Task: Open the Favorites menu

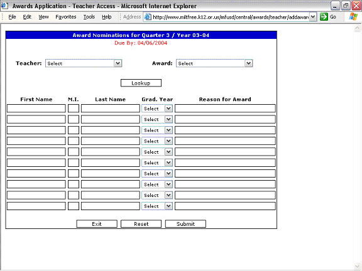Action: click(66, 17)
